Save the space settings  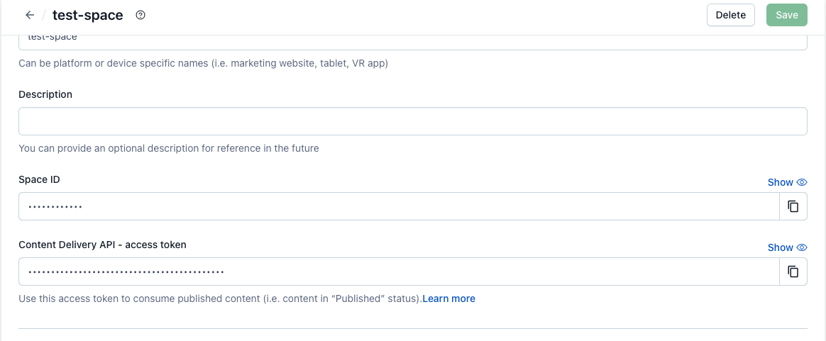coord(786,15)
